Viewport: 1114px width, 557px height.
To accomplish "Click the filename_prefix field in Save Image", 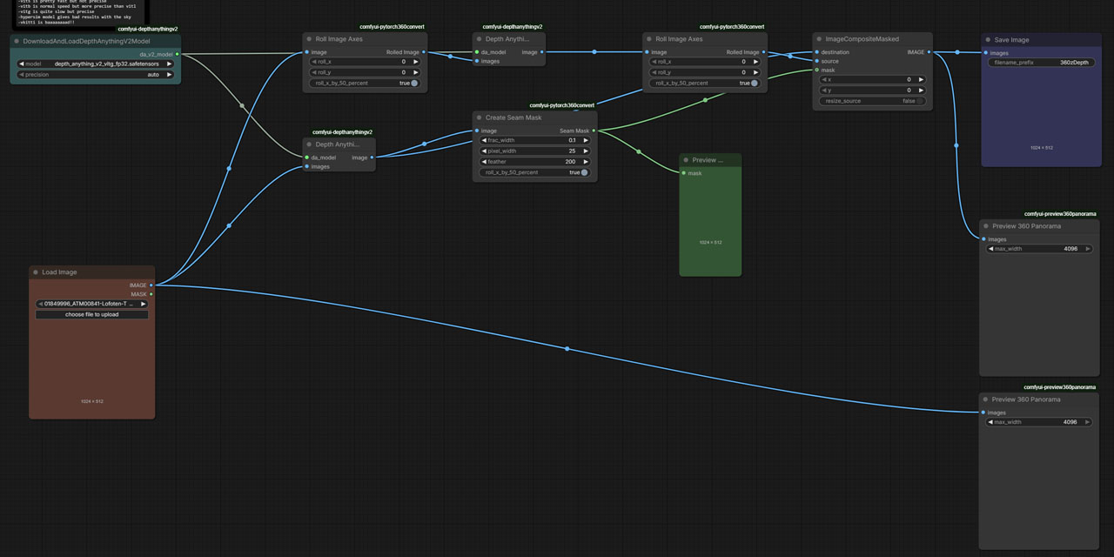I will pyautogui.click(x=1041, y=63).
